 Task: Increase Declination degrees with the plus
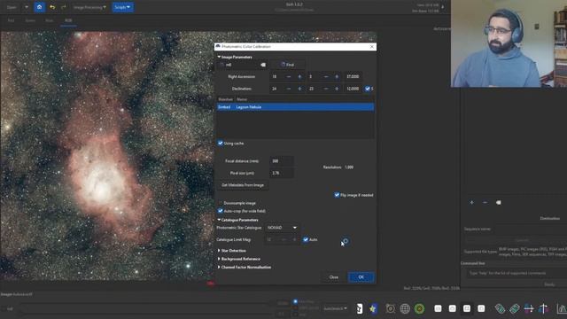pos(299,89)
